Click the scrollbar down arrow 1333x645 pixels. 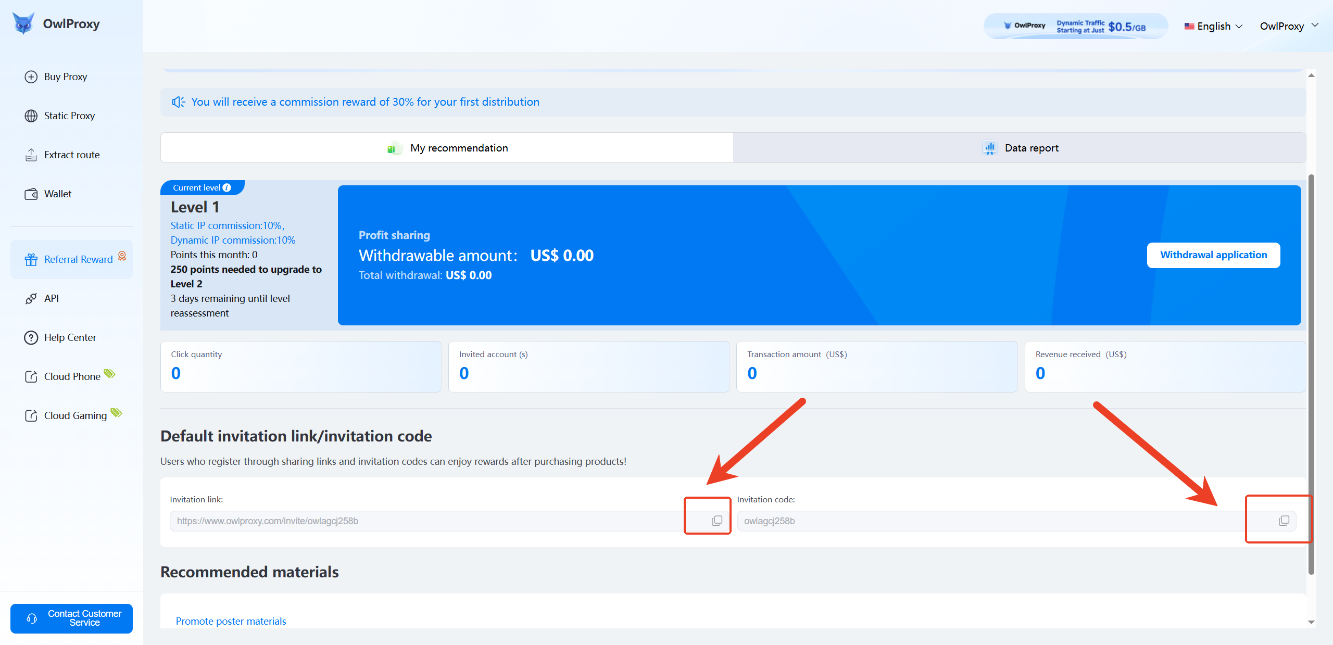click(1311, 622)
